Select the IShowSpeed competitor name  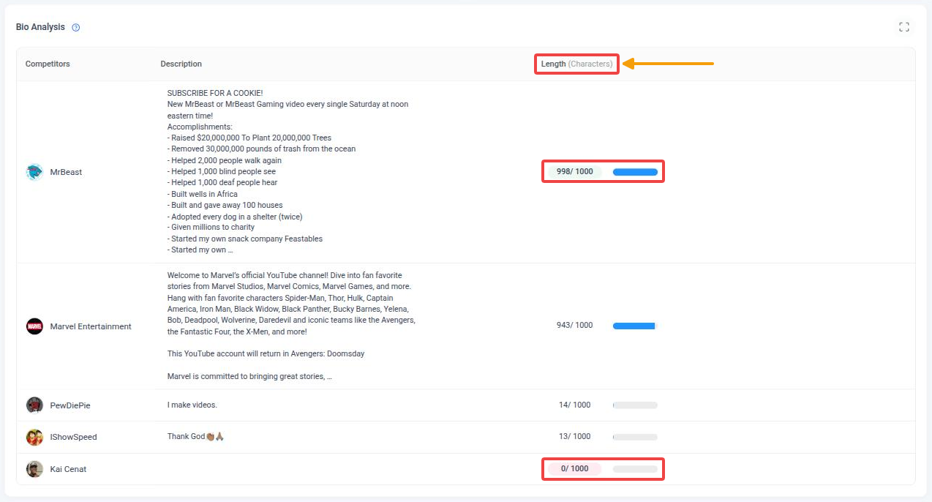[73, 437]
